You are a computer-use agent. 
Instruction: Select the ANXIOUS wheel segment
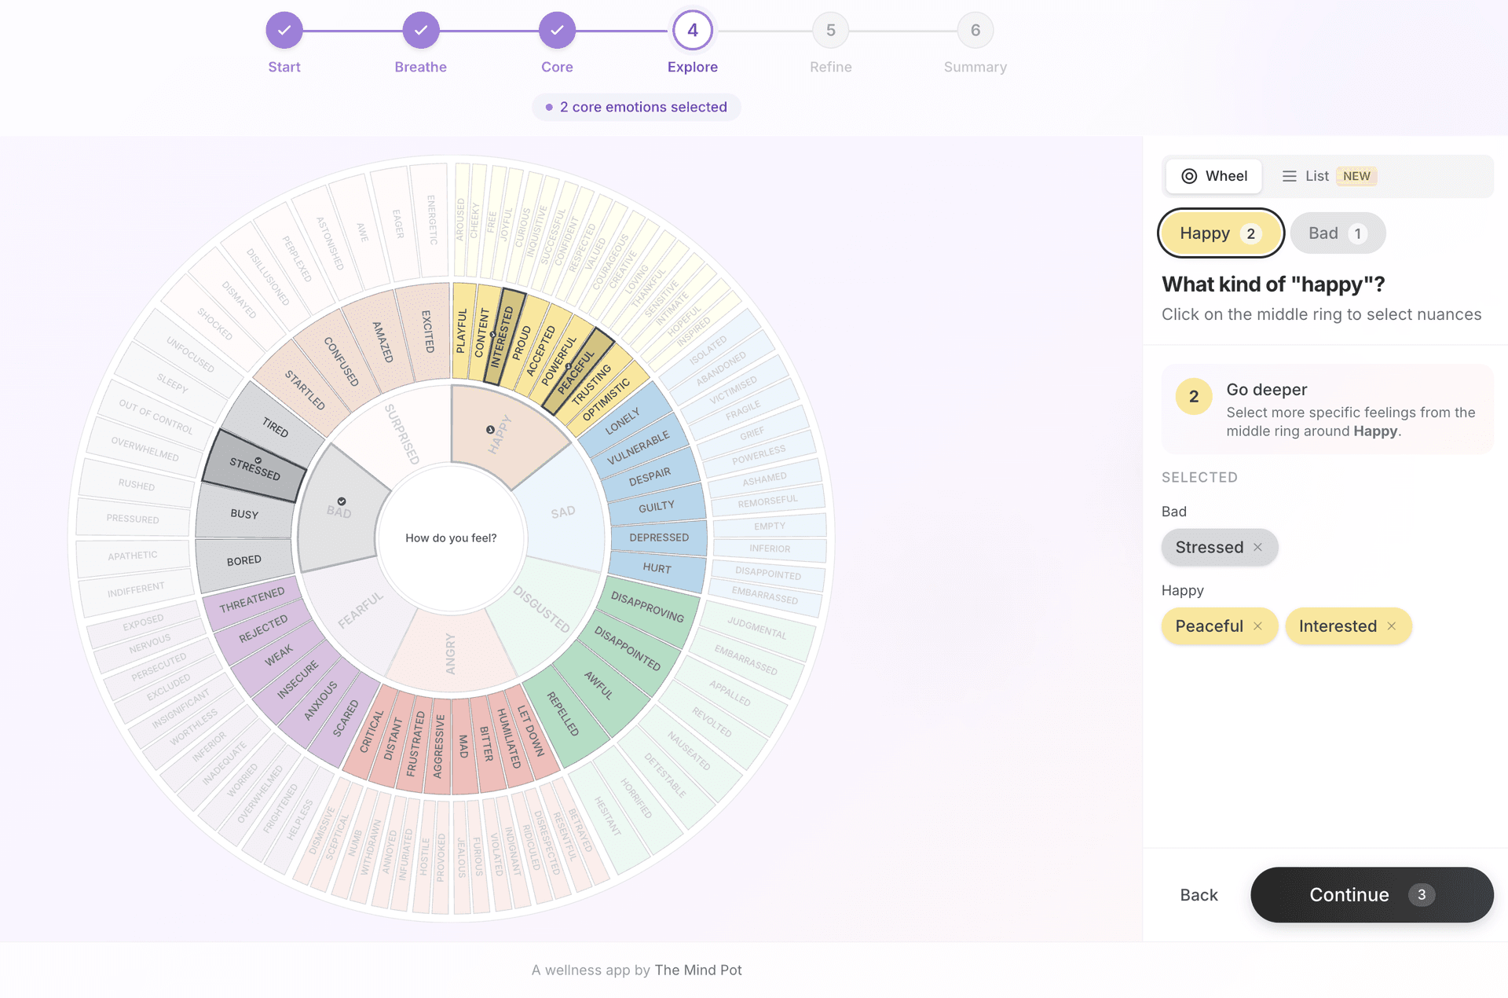(x=320, y=701)
